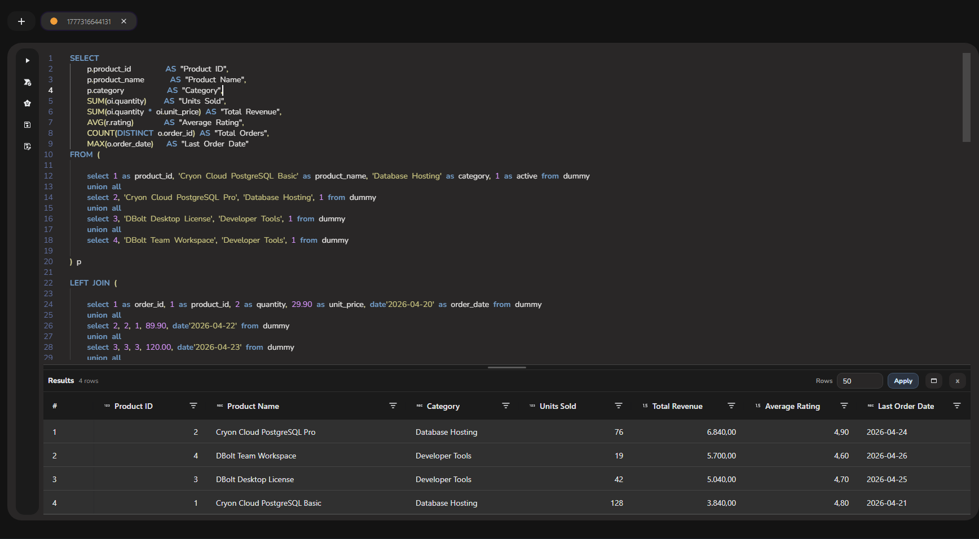Click the save-as icon with pencil
979x539 pixels.
[27, 146]
